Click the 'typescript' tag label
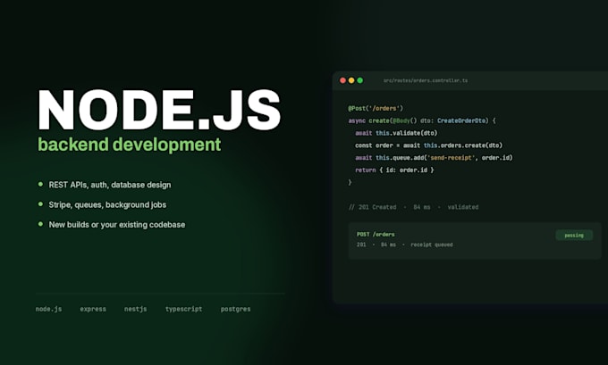608x365 pixels. [184, 309]
